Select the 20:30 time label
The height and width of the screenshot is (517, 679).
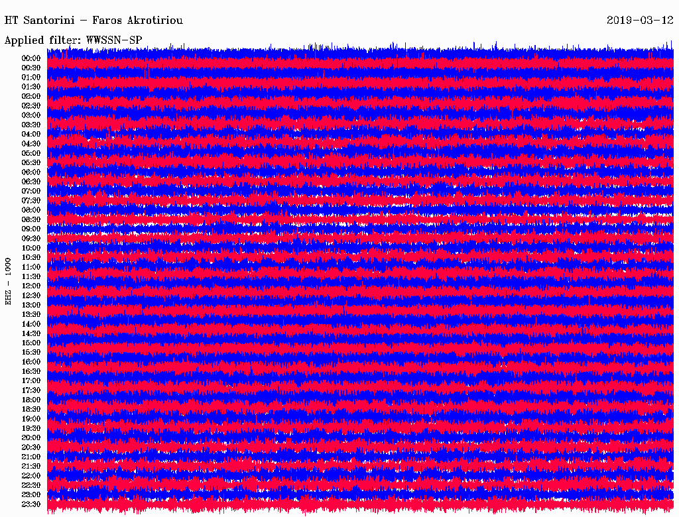[x=31, y=447]
